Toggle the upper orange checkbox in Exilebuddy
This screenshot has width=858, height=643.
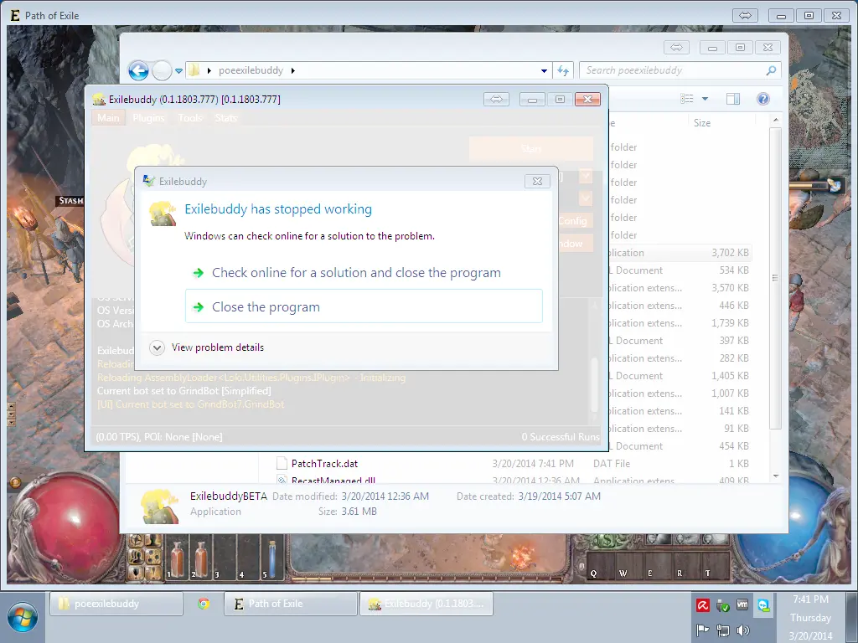[x=586, y=177]
